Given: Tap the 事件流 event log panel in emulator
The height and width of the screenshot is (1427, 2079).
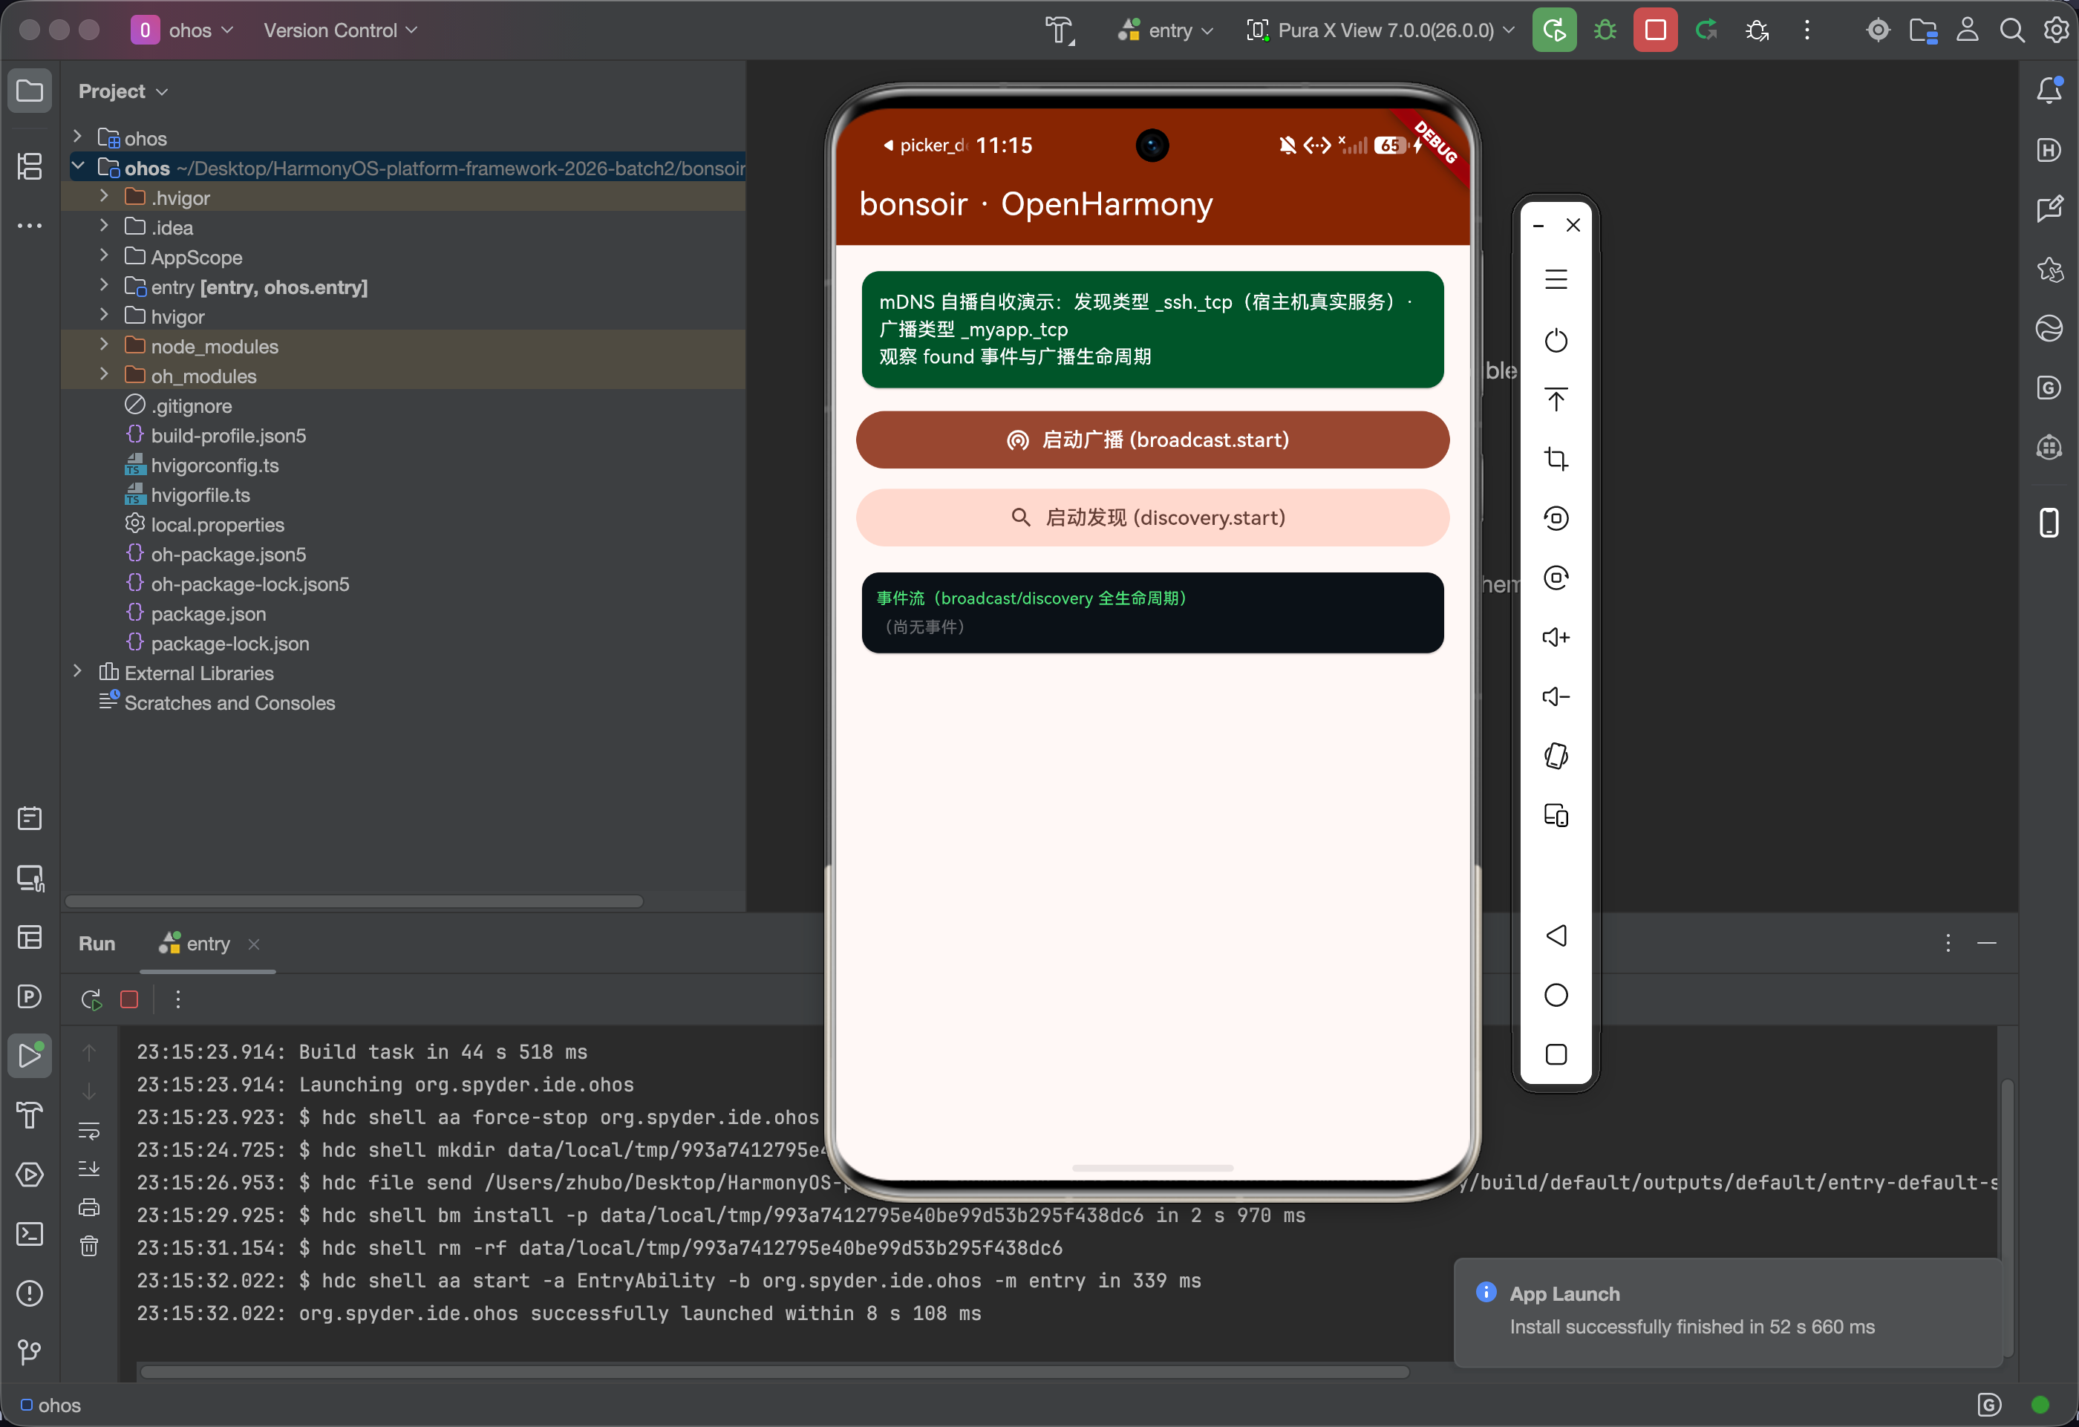Looking at the screenshot, I should tap(1152, 613).
